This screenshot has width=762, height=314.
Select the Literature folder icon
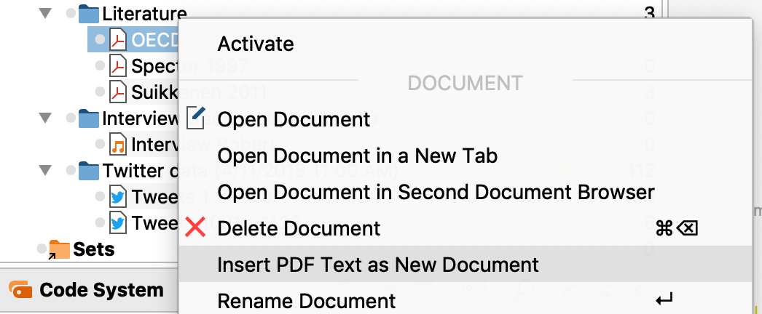[88, 13]
